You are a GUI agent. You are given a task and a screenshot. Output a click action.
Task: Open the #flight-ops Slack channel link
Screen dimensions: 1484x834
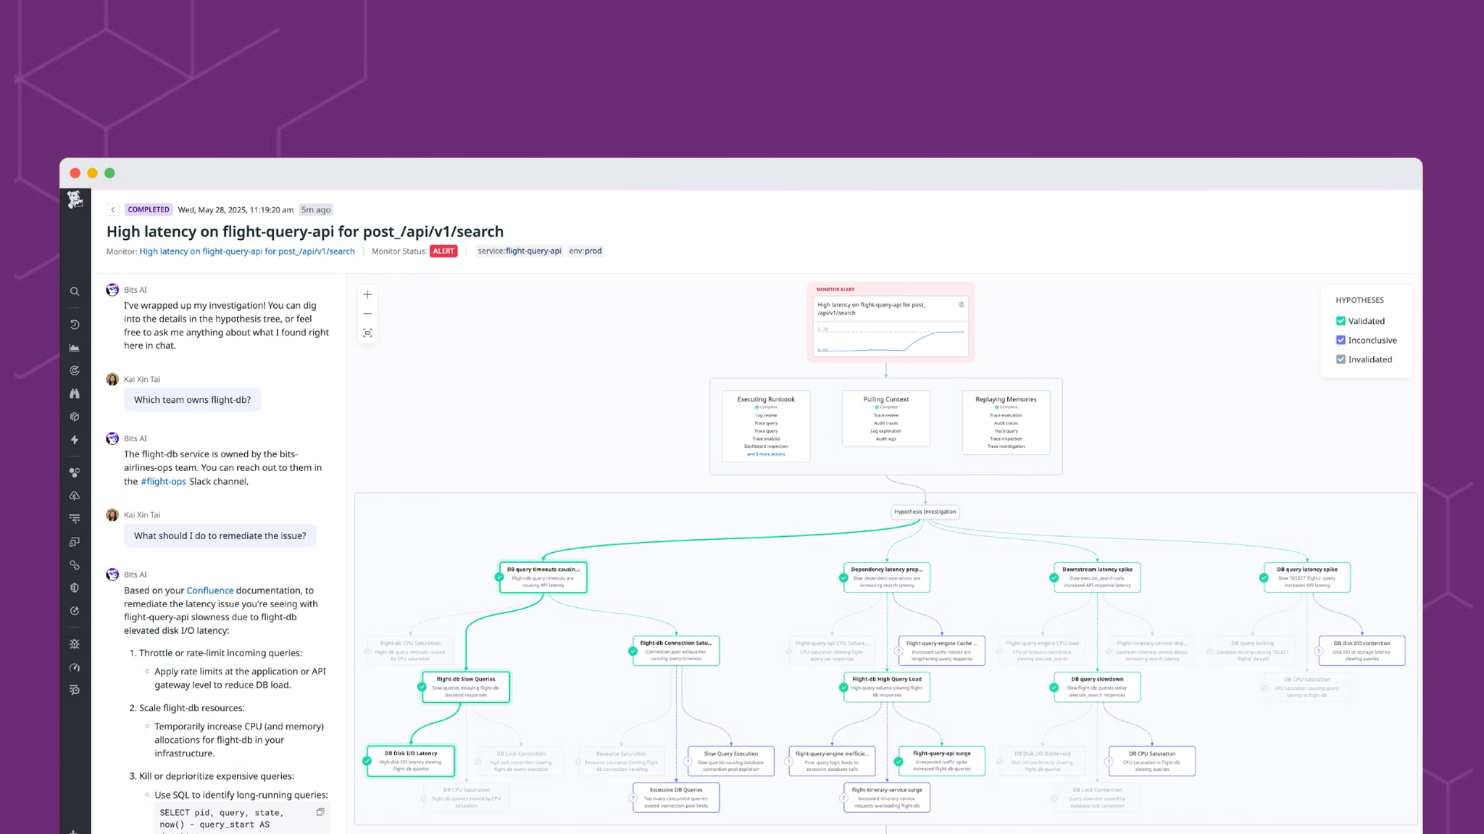click(x=163, y=481)
